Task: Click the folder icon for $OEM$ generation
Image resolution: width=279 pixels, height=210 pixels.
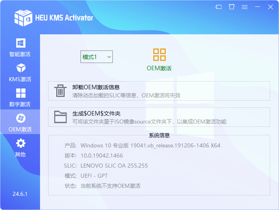Action: [60, 117]
